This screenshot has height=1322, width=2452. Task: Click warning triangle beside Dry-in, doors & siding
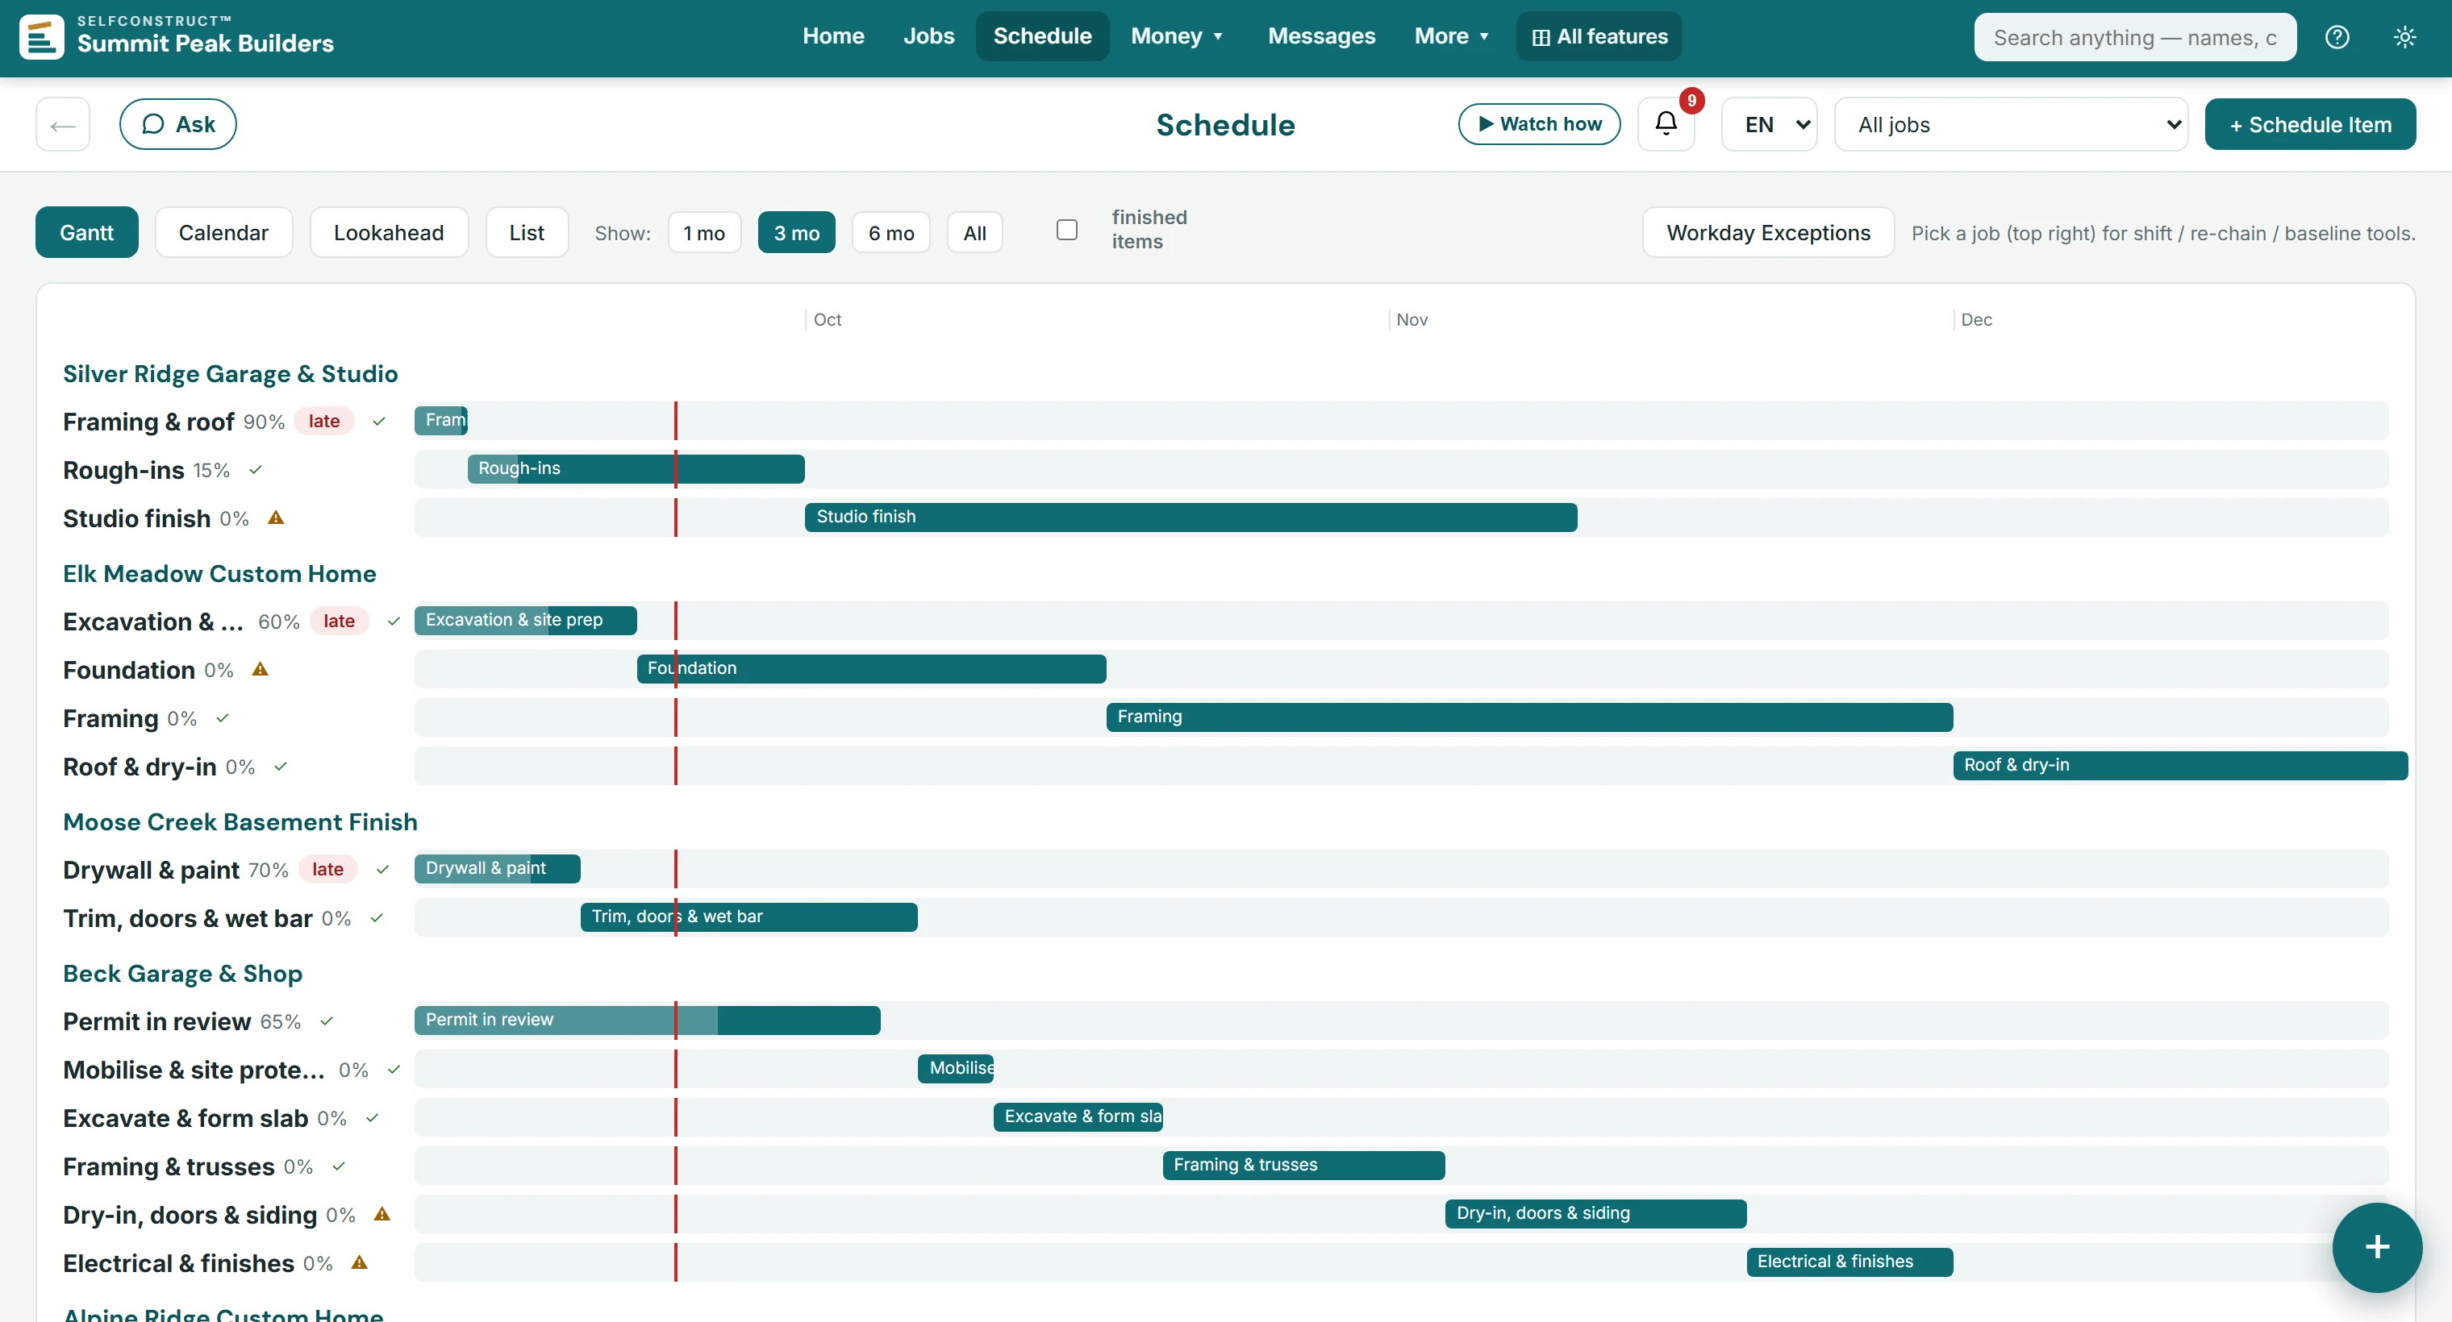pyautogui.click(x=382, y=1215)
